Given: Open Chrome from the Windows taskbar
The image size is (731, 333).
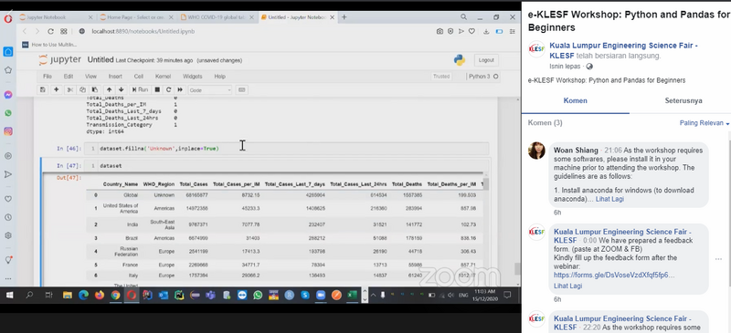Looking at the screenshot, I should pos(115,296).
